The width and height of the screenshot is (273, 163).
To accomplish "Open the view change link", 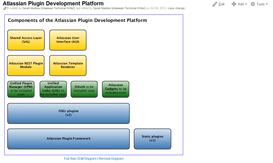I will point(176,8).
